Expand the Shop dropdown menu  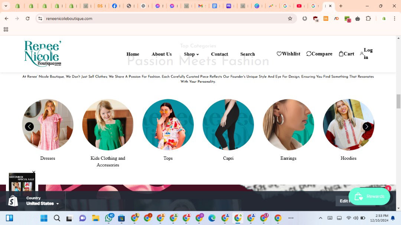point(191,54)
